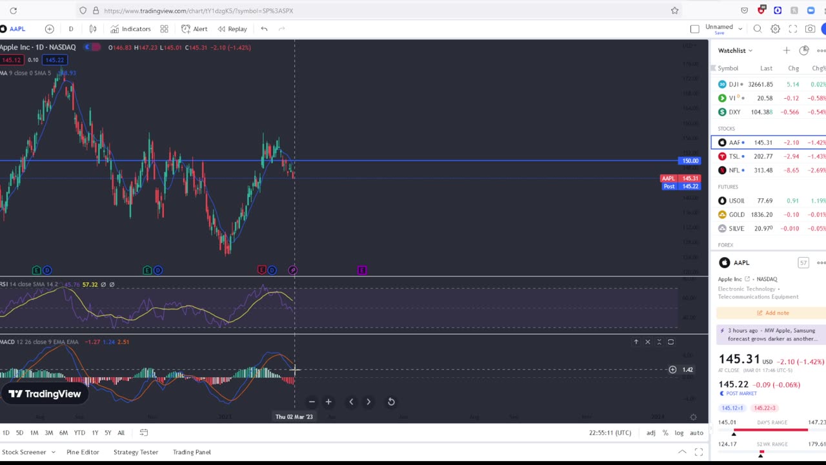Image resolution: width=826 pixels, height=465 pixels.
Task: Start bar Replay mode
Action: (232, 28)
